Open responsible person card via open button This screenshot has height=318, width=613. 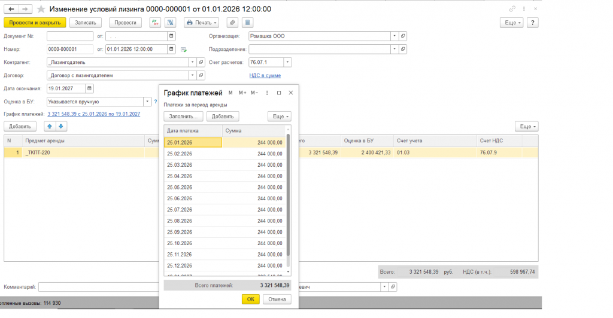[393, 287]
